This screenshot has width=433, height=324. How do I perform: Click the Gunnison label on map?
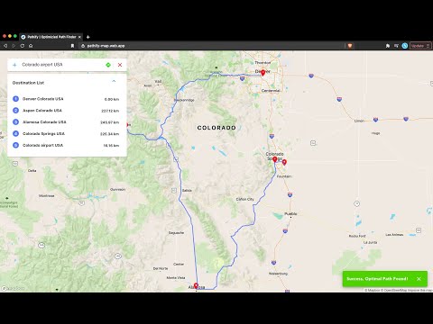pyautogui.click(x=117, y=189)
